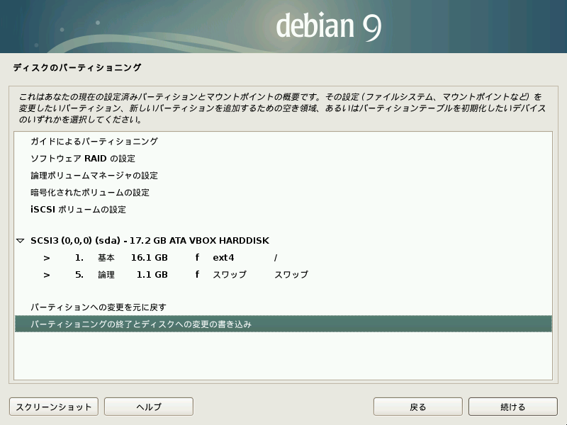Select the SCSI3 sda 17.2 GB disk row
Viewport: 567px width, 425px height.
150,241
